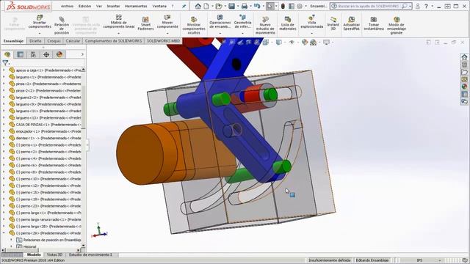Open Insertar componentes dropdown arrow
The height and width of the screenshot is (264, 470).
(40, 33)
